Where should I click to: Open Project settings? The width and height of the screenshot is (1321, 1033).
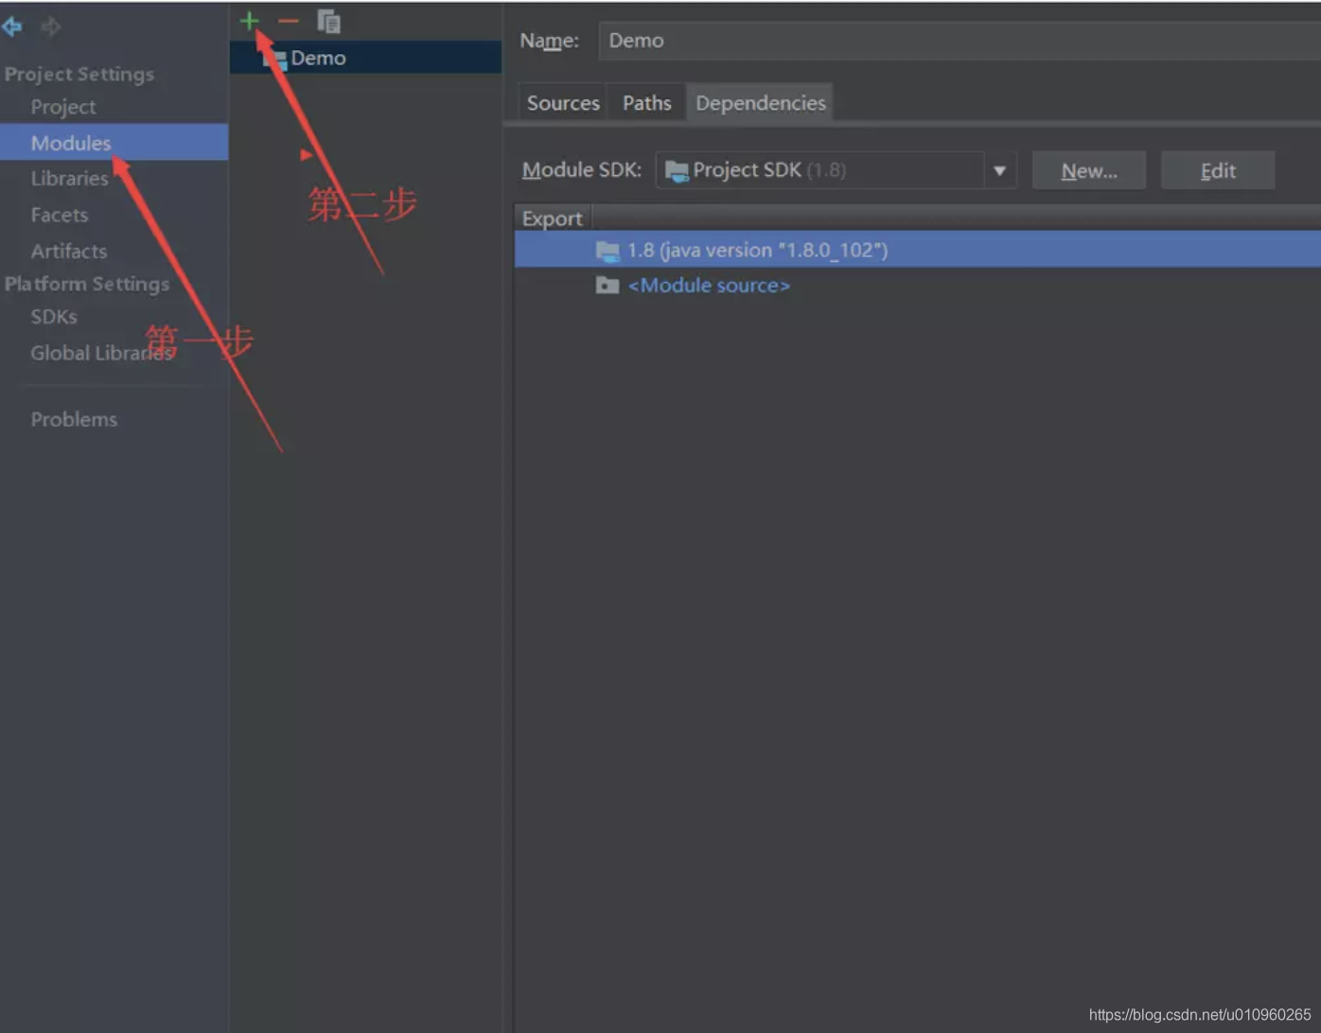63,107
